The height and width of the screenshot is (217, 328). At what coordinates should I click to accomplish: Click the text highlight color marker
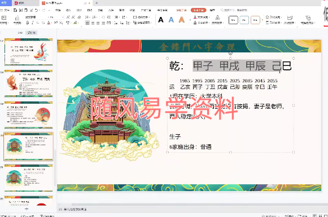coord(75,23)
